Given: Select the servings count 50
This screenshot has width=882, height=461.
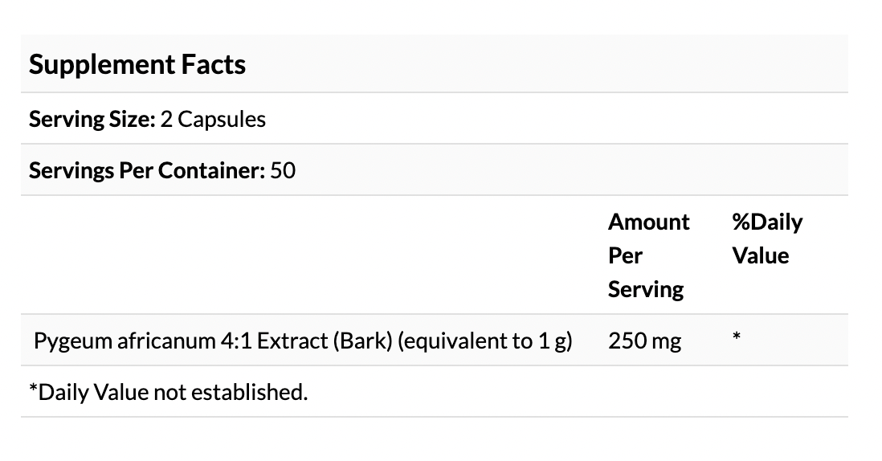Looking at the screenshot, I should (x=284, y=171).
